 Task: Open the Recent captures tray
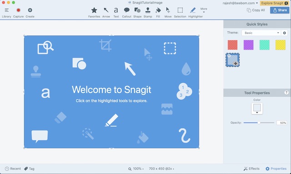pyautogui.click(x=13, y=169)
